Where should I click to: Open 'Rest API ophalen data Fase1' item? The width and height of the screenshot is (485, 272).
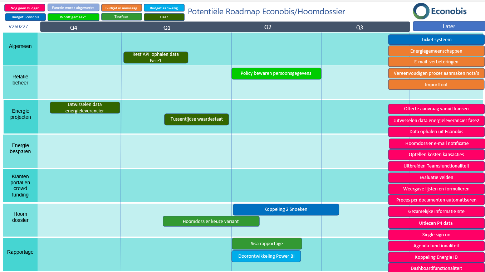point(156,58)
